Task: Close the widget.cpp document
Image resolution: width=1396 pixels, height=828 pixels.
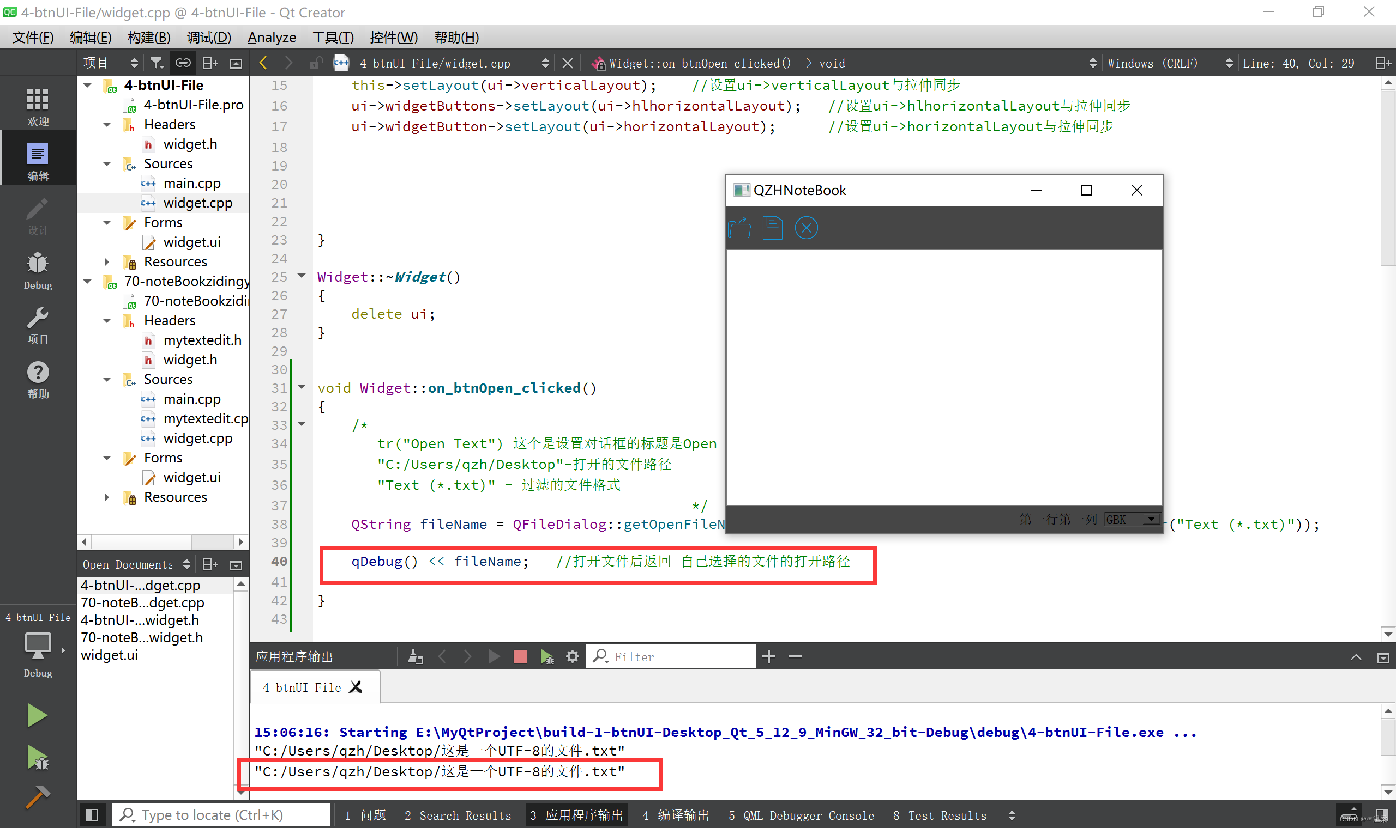Action: [x=567, y=63]
